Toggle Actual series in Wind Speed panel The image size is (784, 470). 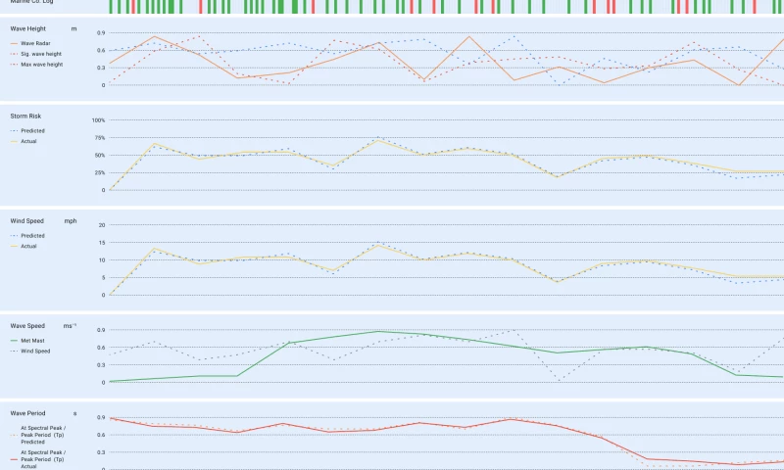[28, 246]
